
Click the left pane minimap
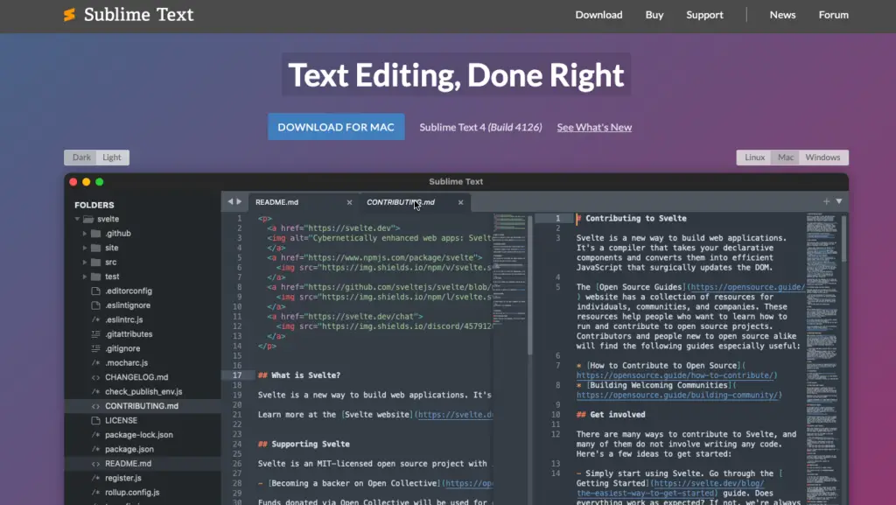(x=509, y=269)
